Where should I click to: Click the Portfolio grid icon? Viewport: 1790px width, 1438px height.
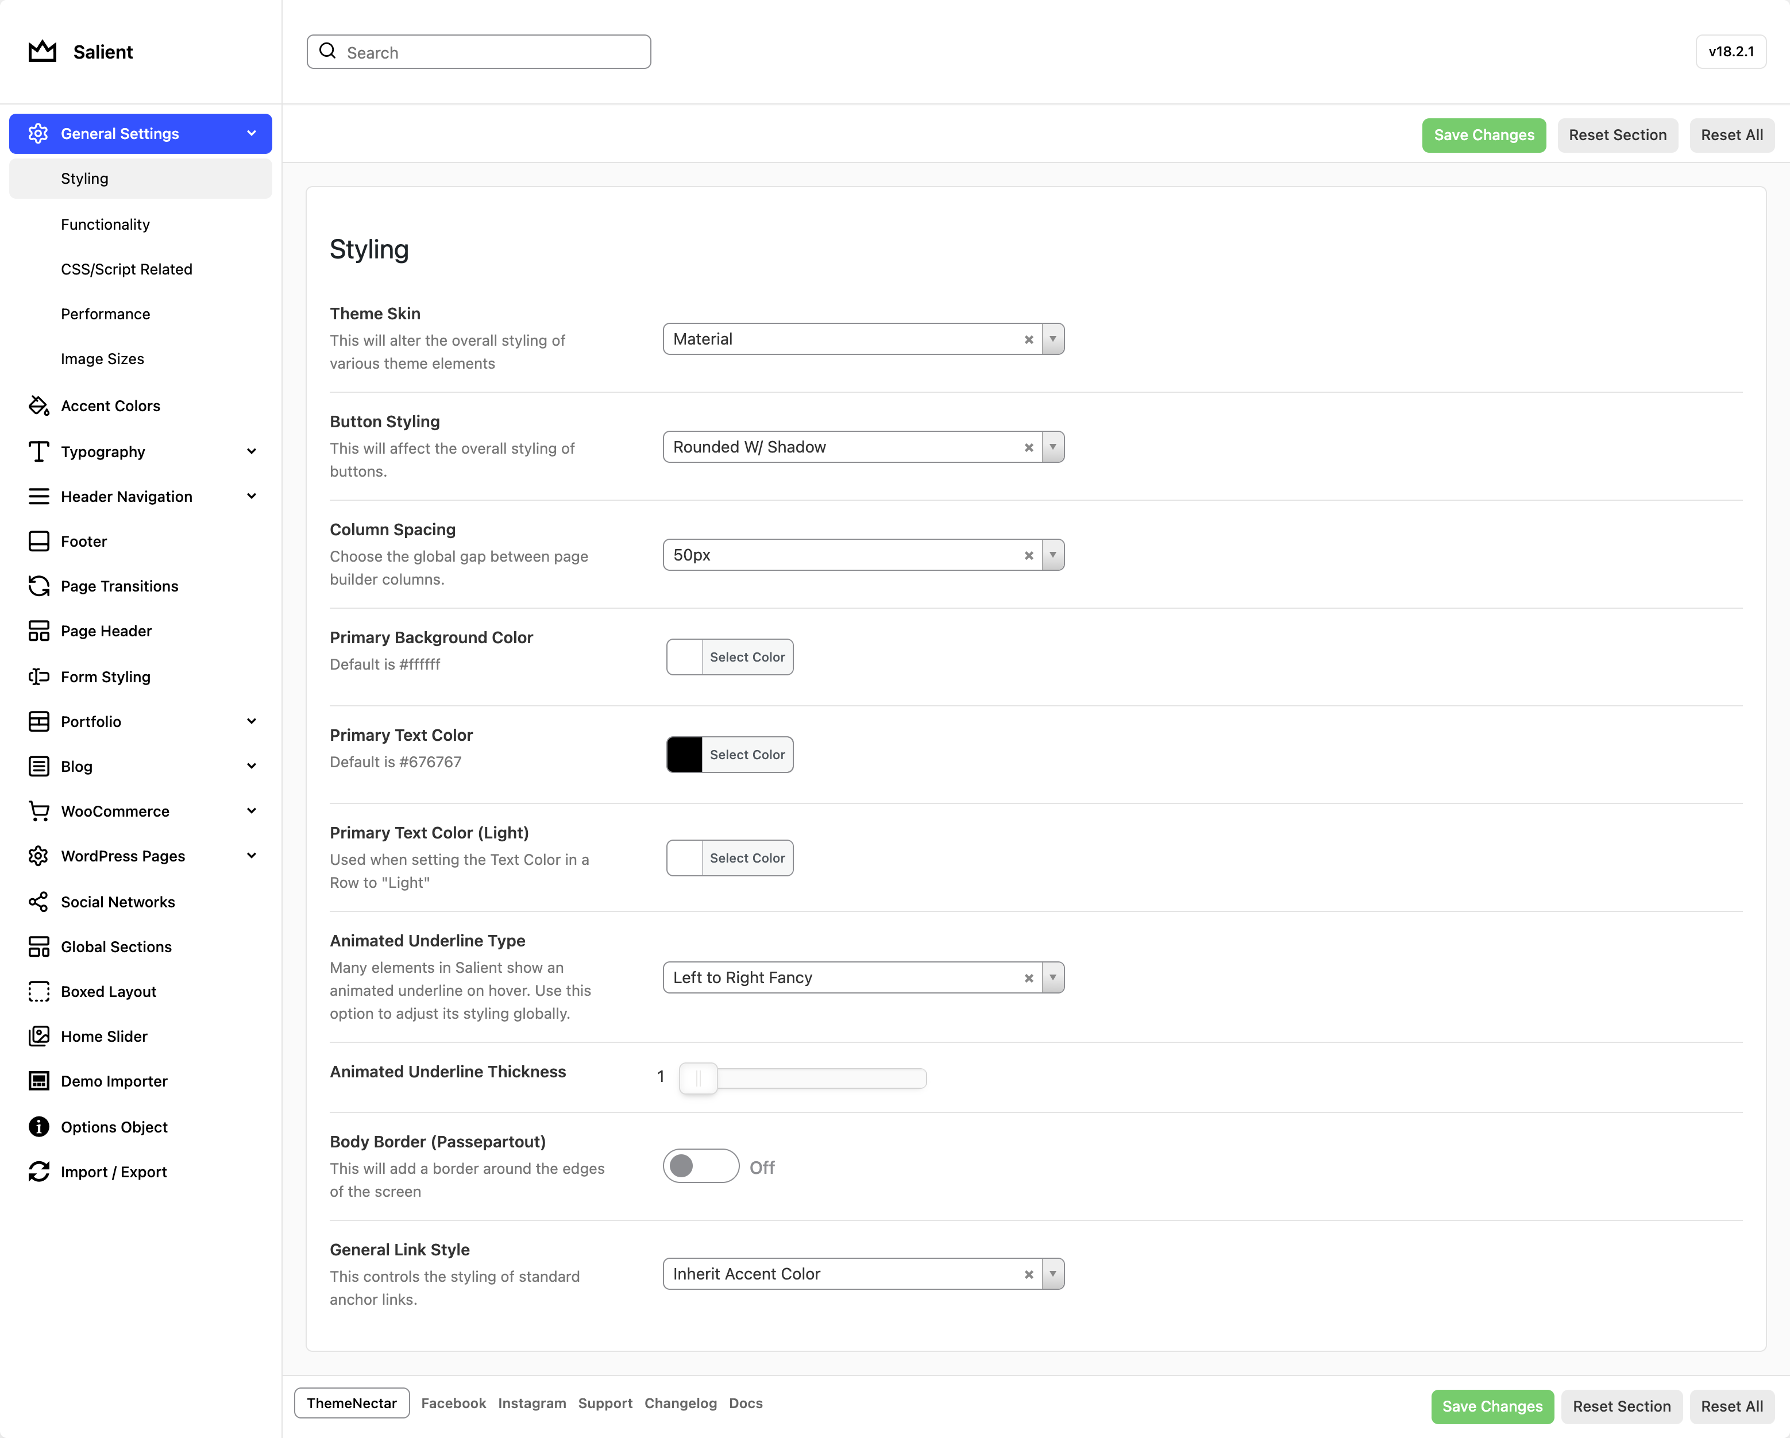(38, 721)
